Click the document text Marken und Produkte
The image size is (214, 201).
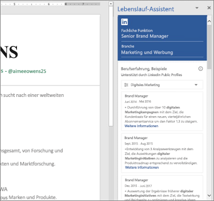pos(33,197)
